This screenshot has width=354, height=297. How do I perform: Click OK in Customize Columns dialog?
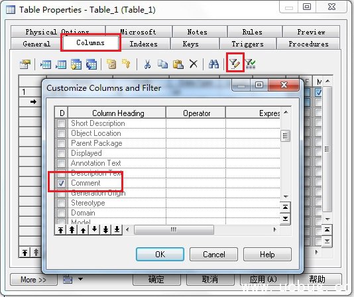coord(160,255)
